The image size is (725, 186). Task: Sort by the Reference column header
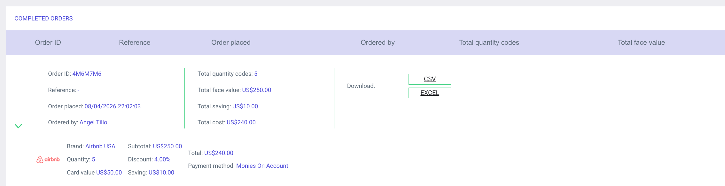pyautogui.click(x=135, y=43)
